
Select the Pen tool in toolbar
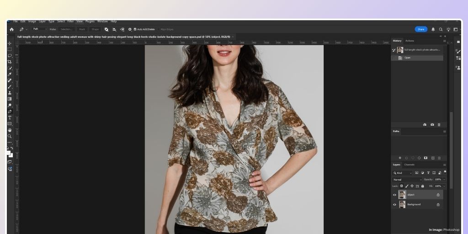(10, 112)
